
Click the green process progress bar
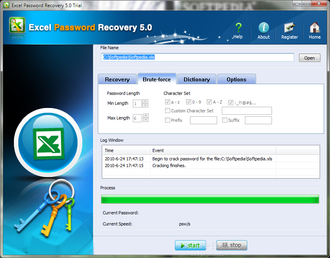point(210,199)
